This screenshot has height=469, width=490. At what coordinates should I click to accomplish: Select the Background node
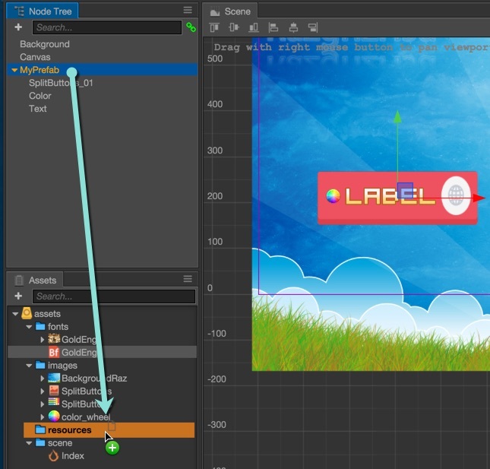coord(45,44)
